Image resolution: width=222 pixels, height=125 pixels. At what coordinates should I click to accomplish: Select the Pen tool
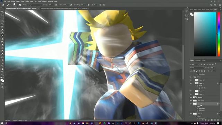click(2, 57)
